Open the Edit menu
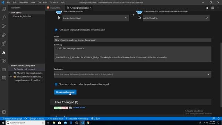Viewport: 222px width, 125px height. coord(15,2)
